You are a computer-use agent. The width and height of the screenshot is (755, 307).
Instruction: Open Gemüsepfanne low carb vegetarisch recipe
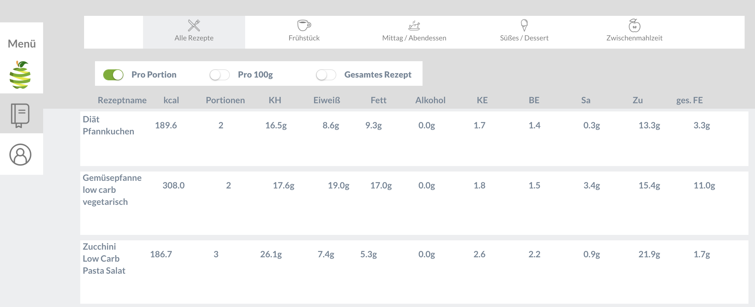point(112,190)
